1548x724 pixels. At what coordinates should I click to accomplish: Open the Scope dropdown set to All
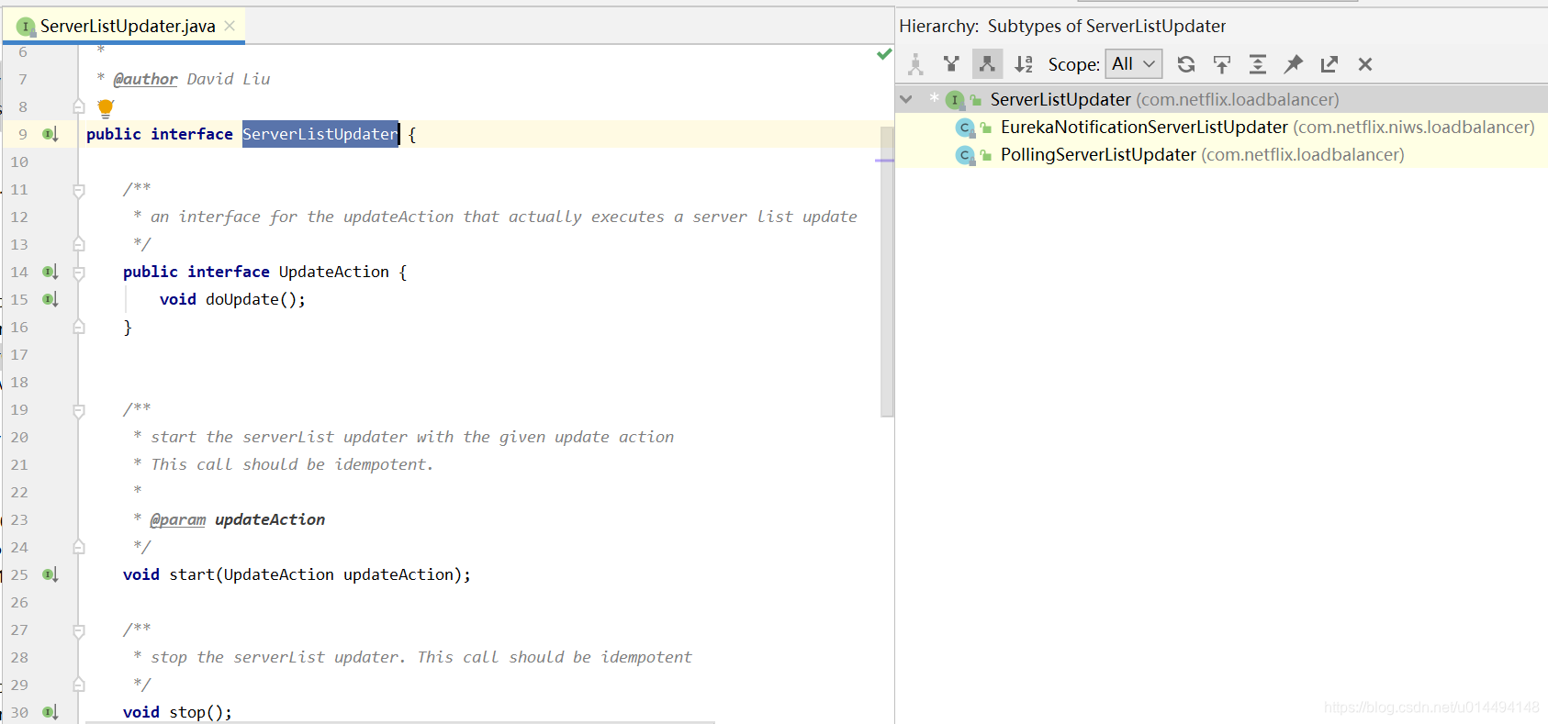[x=1134, y=64]
